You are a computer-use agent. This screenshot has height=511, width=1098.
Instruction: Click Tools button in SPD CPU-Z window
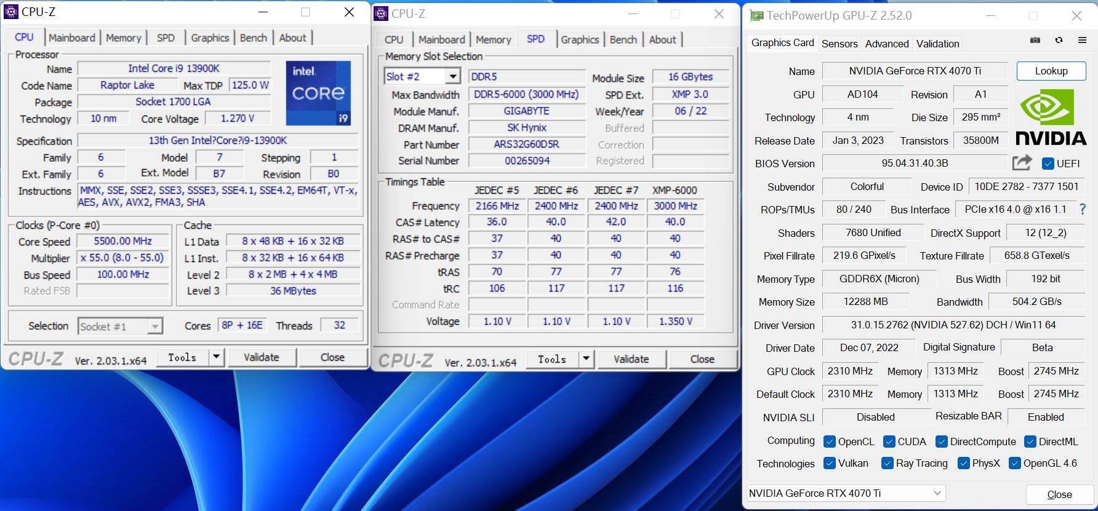tap(552, 359)
